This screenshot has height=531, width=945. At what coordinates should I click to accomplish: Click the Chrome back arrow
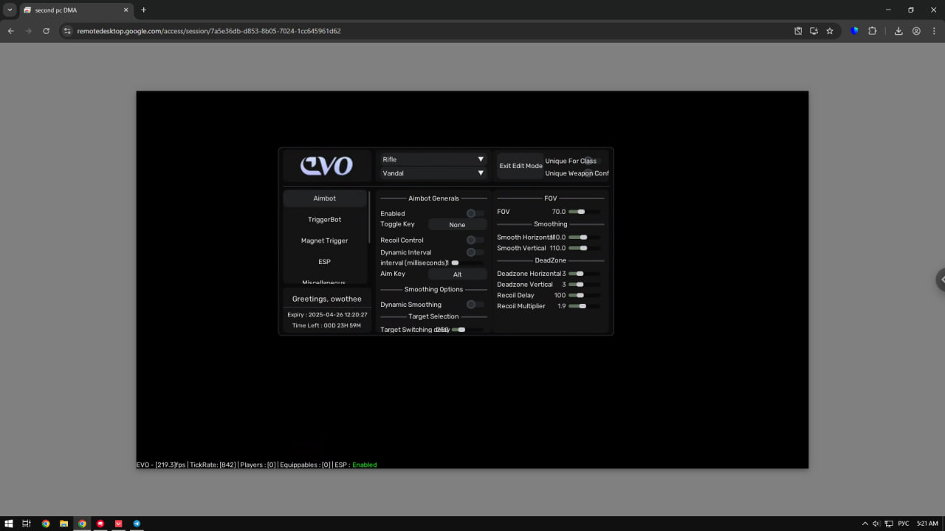[x=10, y=31]
